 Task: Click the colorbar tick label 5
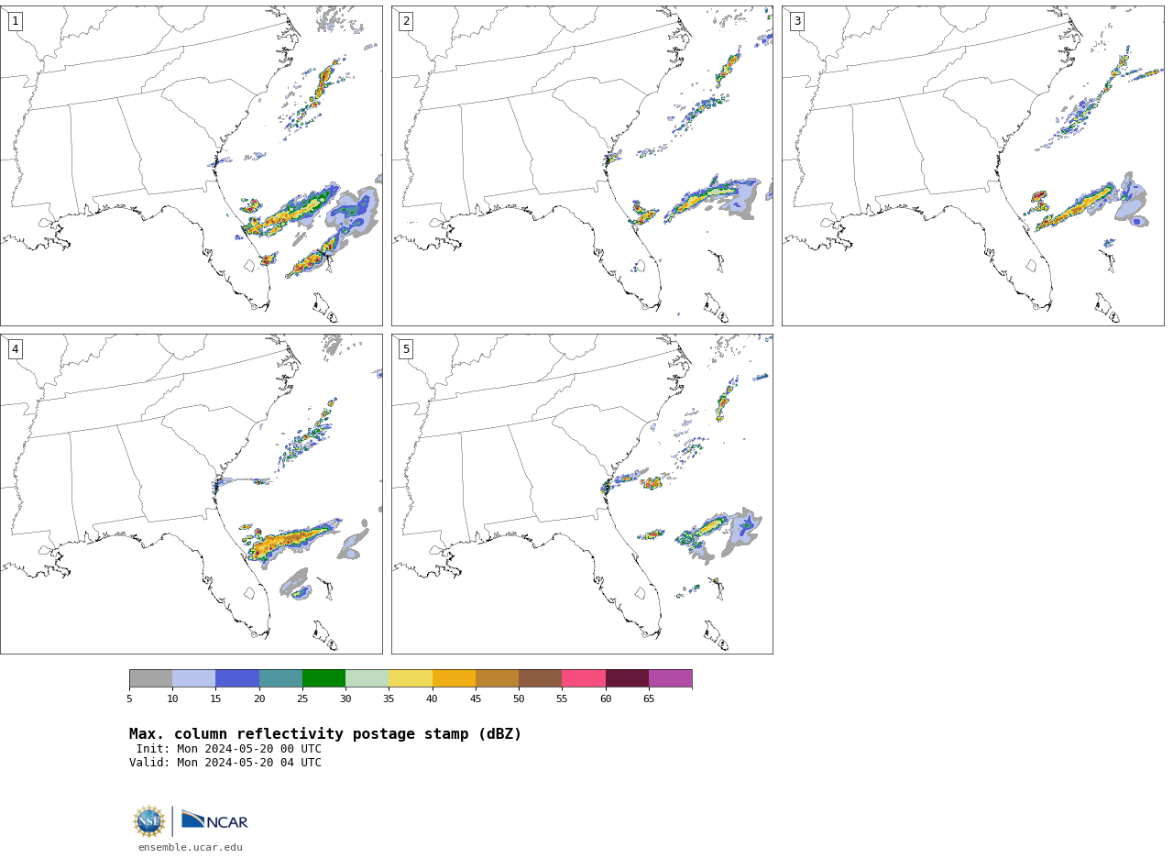[129, 699]
